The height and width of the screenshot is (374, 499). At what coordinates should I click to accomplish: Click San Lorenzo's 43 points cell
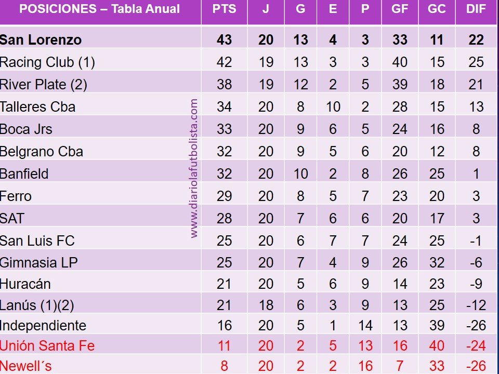coord(224,40)
